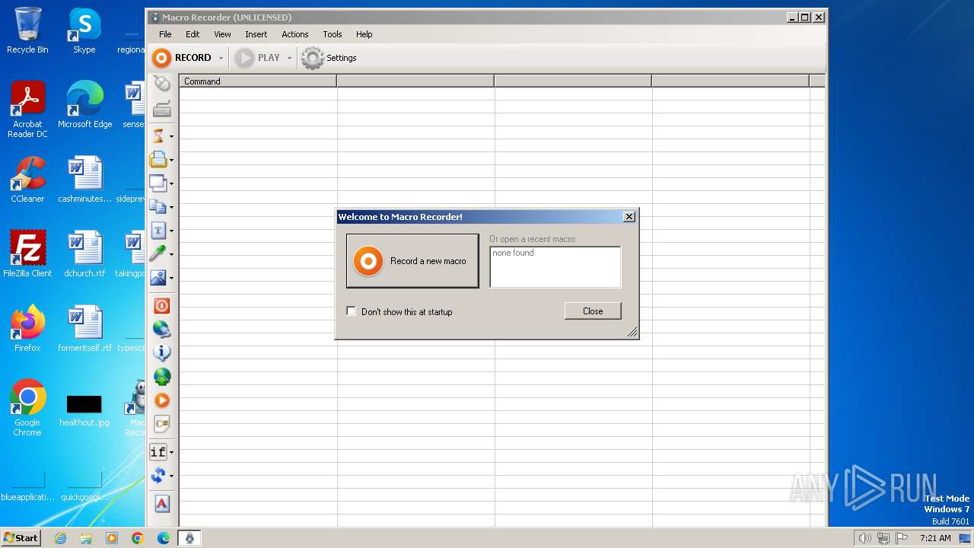Click the red 'A' label icon
Screen dimensions: 974x548
[161, 504]
